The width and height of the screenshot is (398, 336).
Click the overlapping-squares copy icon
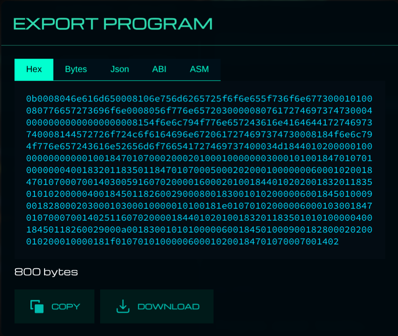(37, 306)
